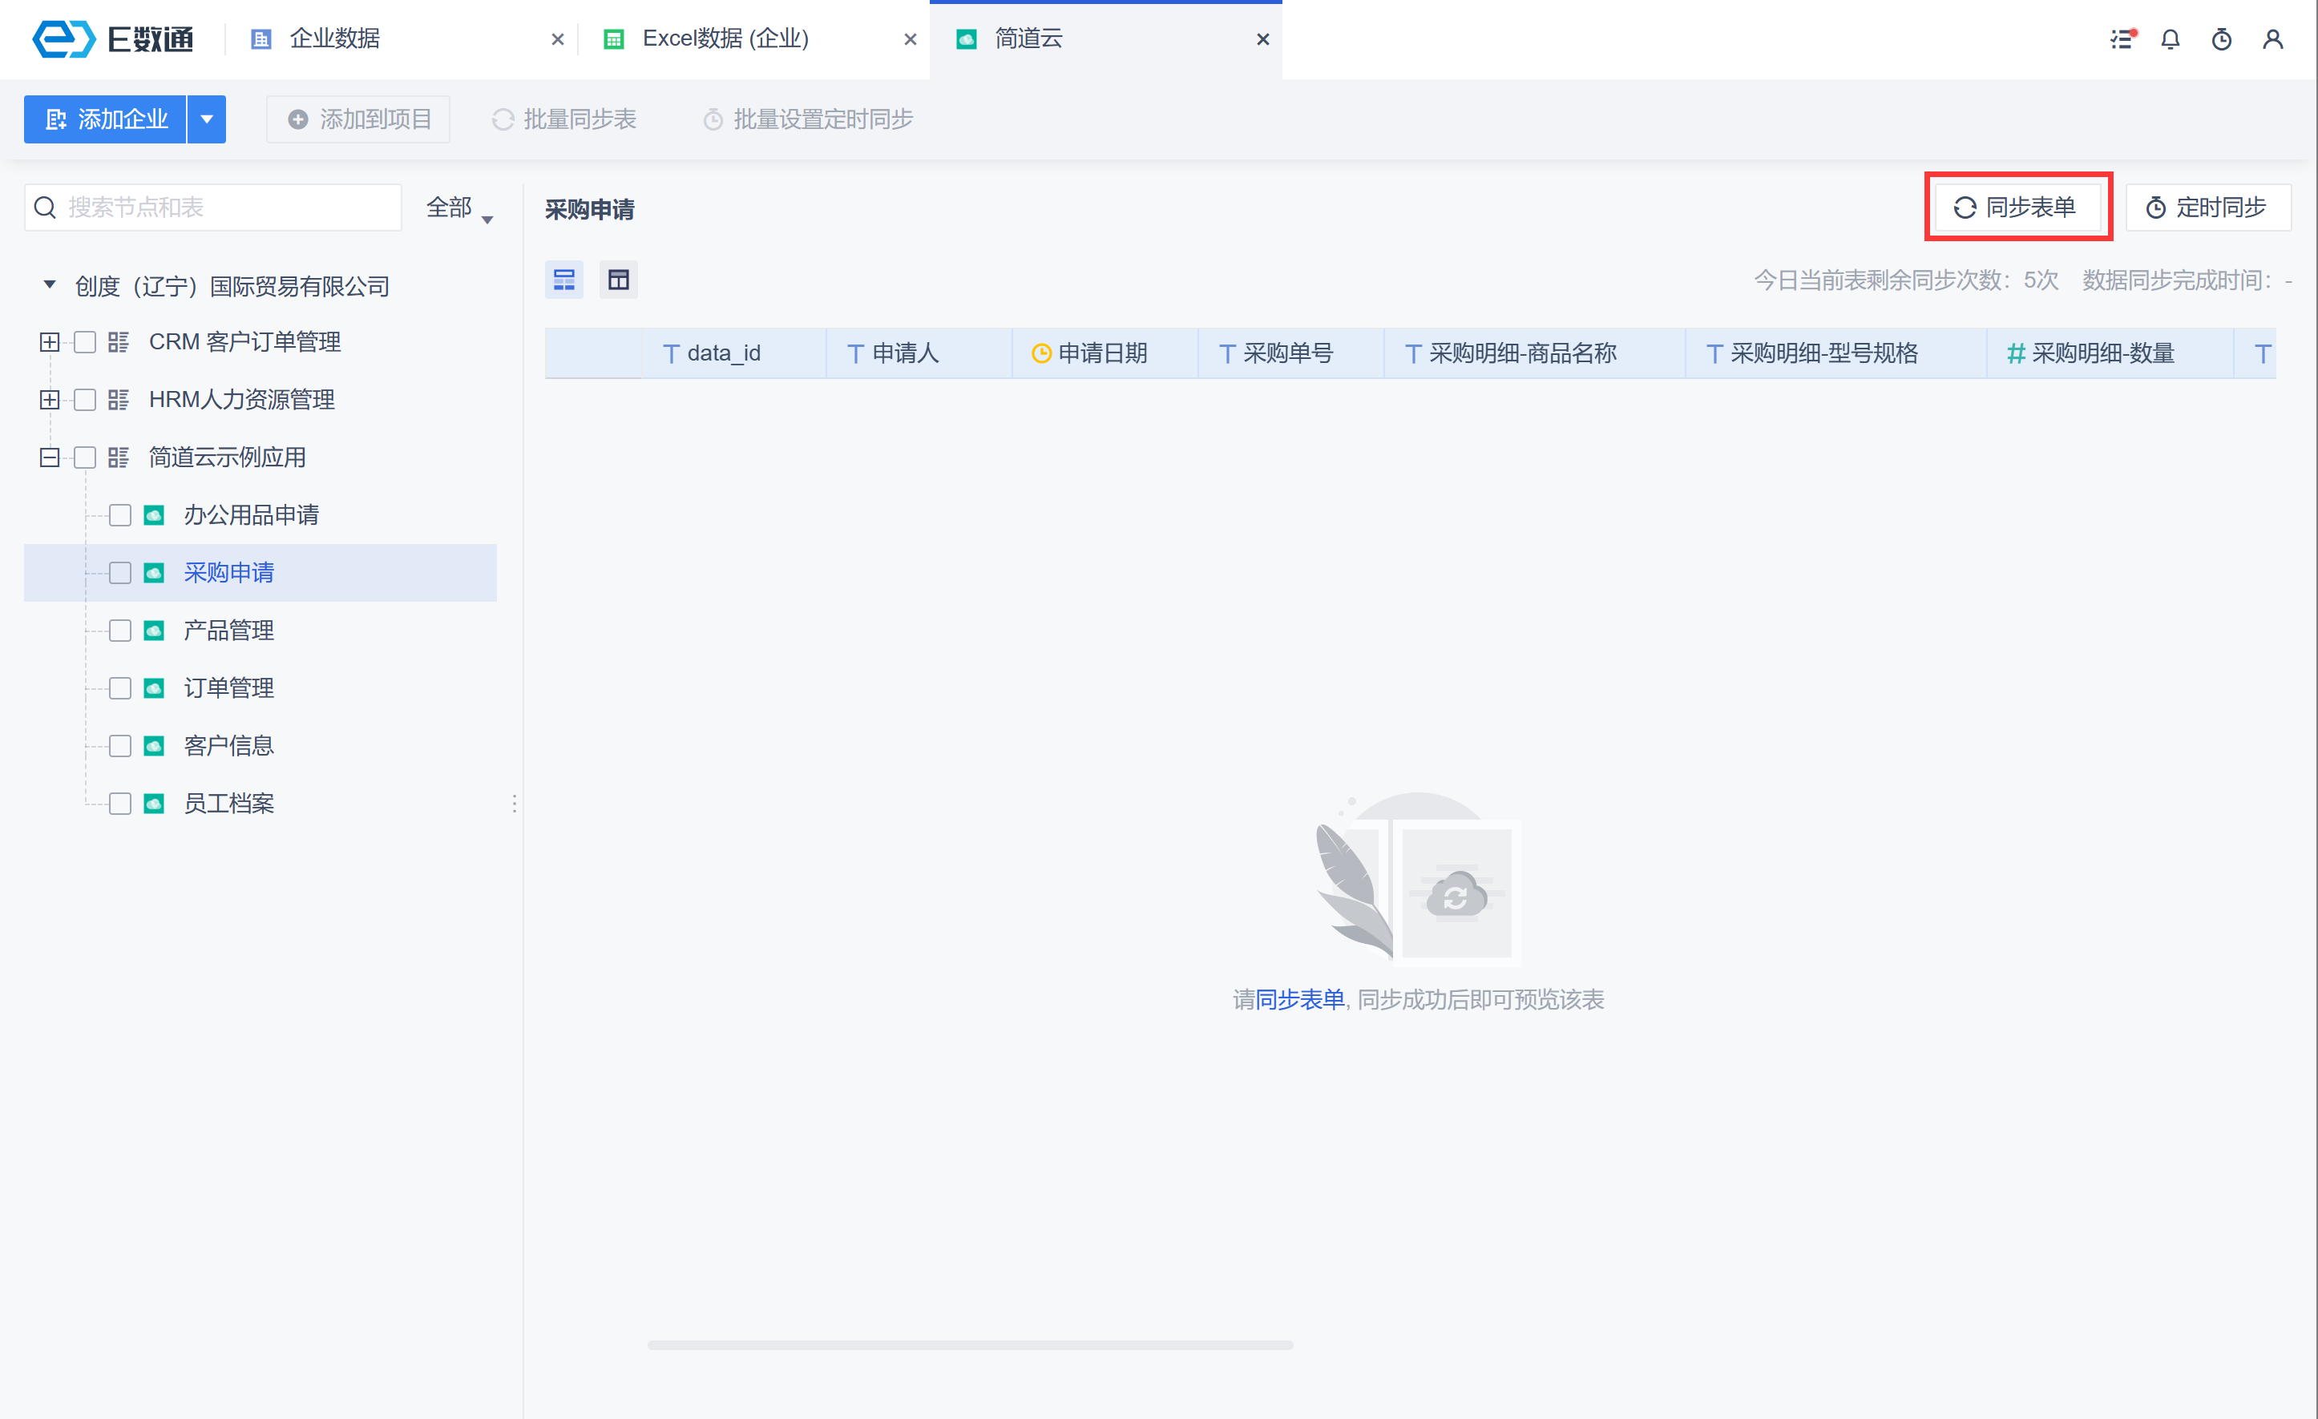Open the 添加企业 dropdown arrow
This screenshot has height=1419, width=2318.
[x=207, y=119]
